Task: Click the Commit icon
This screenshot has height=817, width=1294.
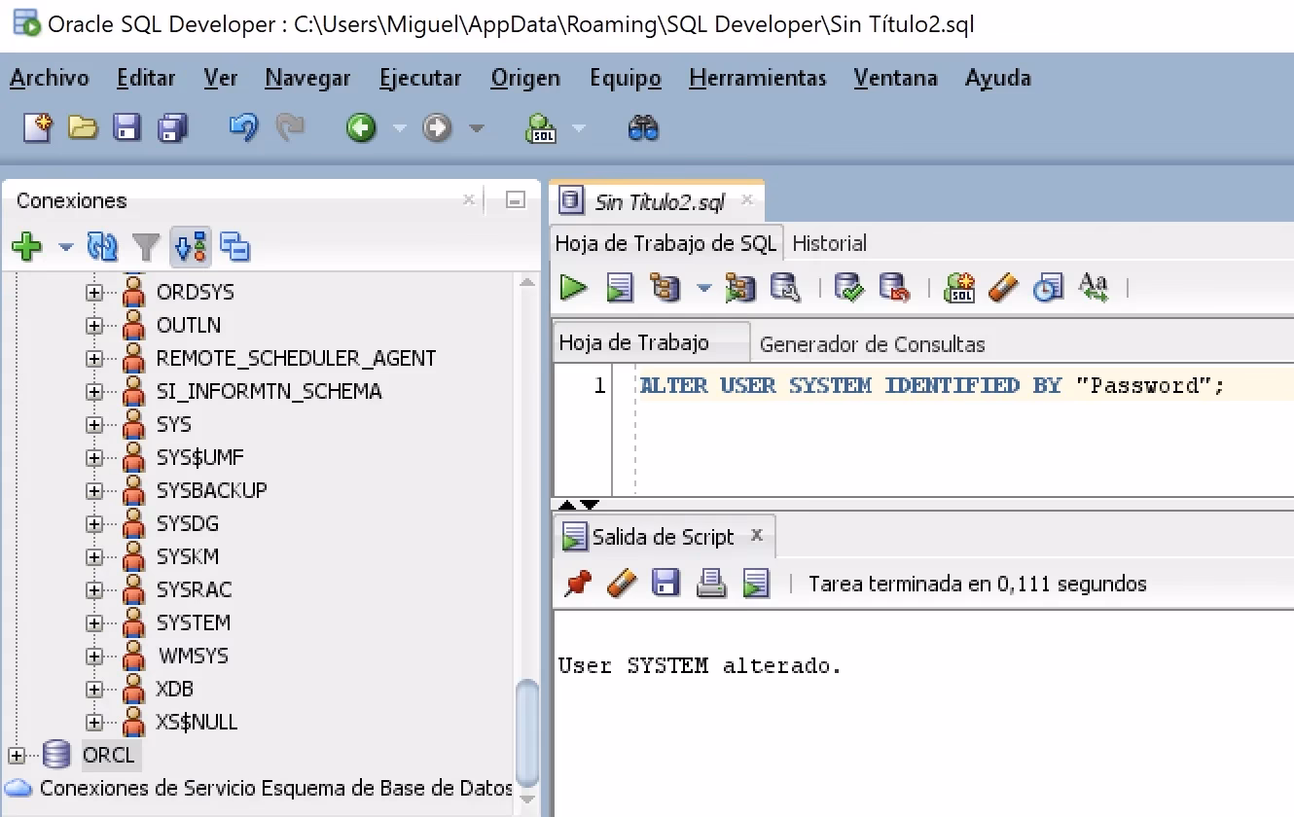Action: 849,287
